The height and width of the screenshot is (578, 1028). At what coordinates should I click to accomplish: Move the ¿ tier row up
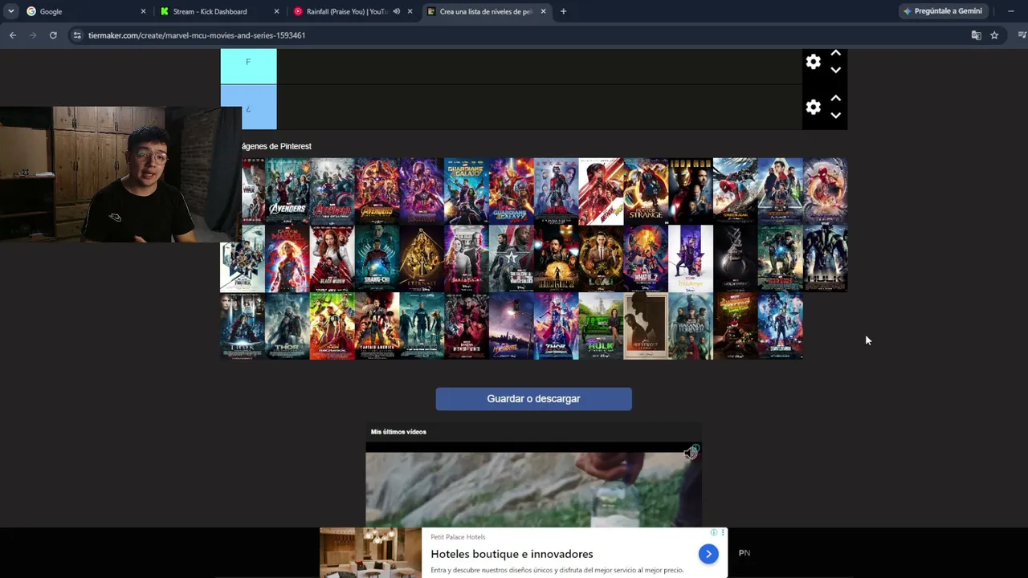(835, 98)
